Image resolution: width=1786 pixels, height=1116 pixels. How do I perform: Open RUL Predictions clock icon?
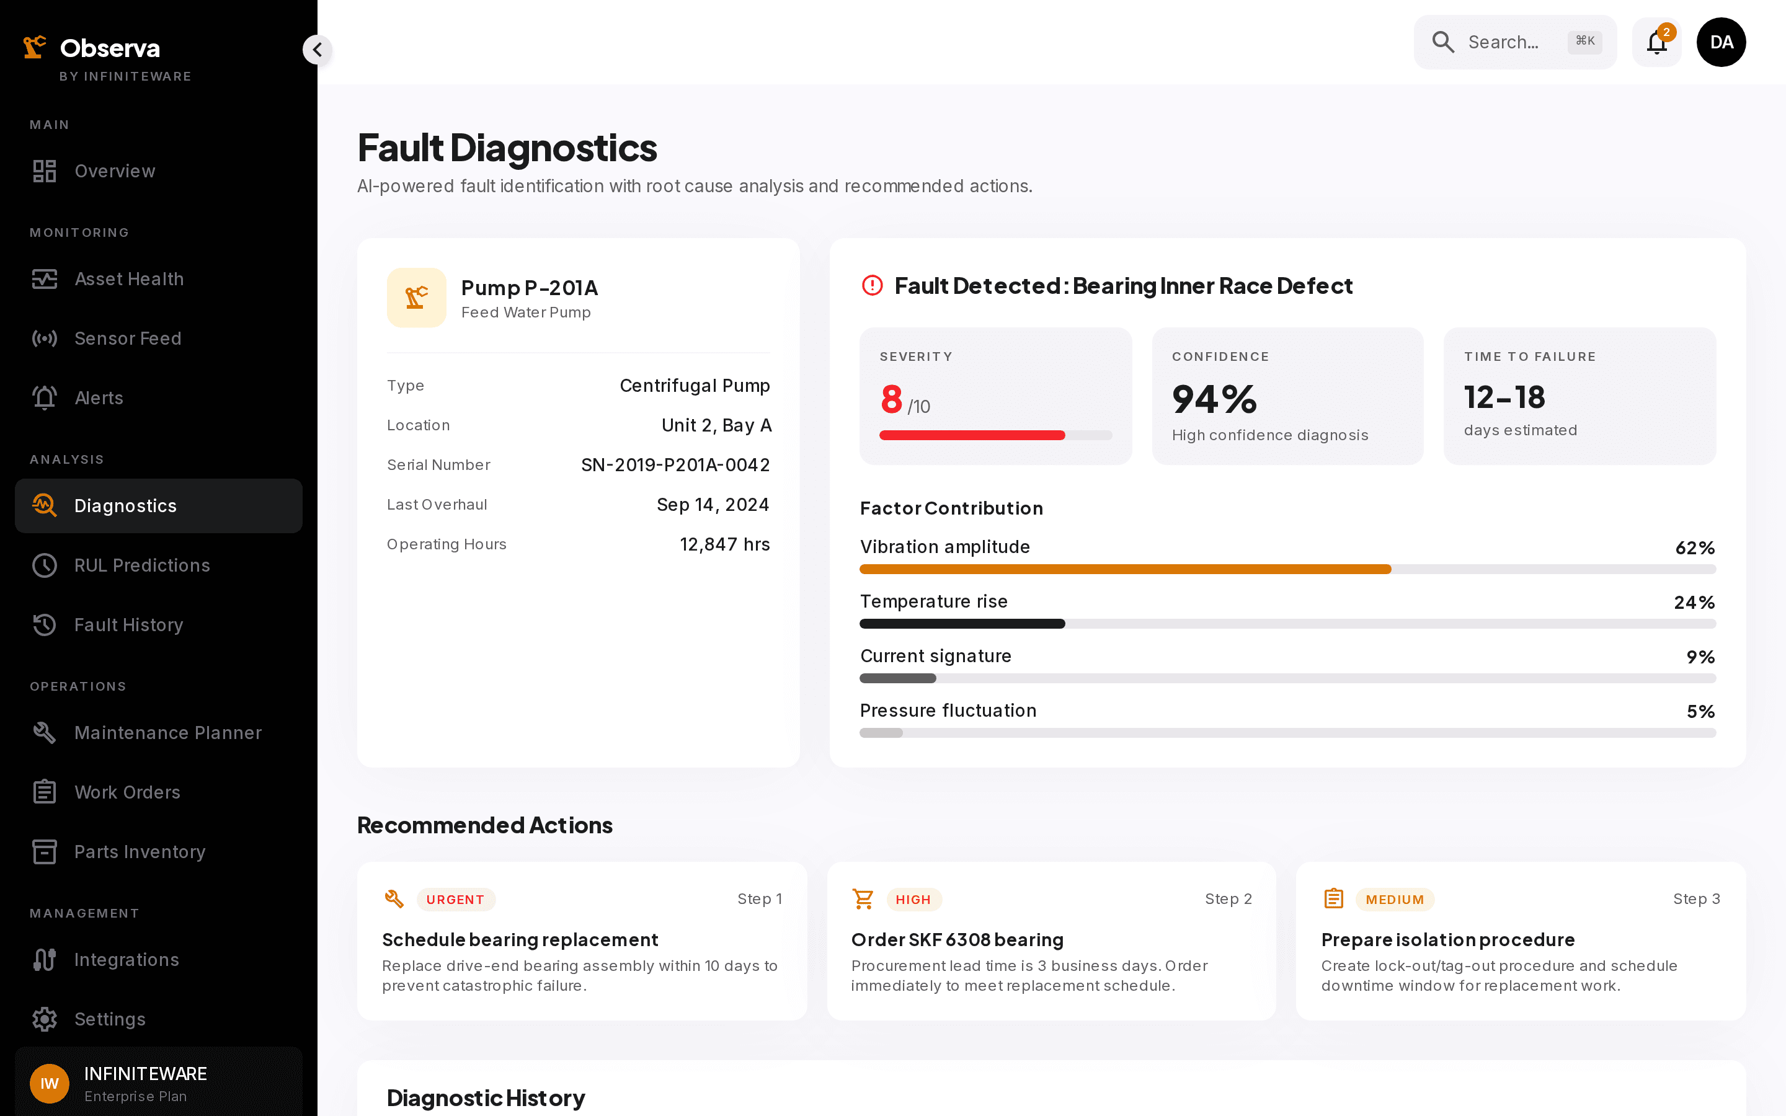(x=44, y=565)
